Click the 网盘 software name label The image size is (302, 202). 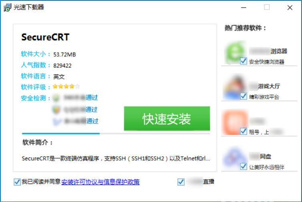point(266,157)
